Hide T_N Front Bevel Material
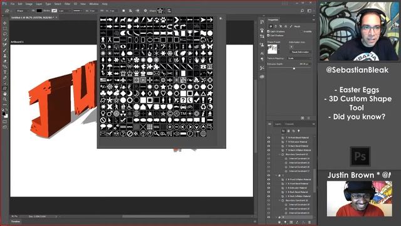This screenshot has width=401, height=226. pos(269,137)
